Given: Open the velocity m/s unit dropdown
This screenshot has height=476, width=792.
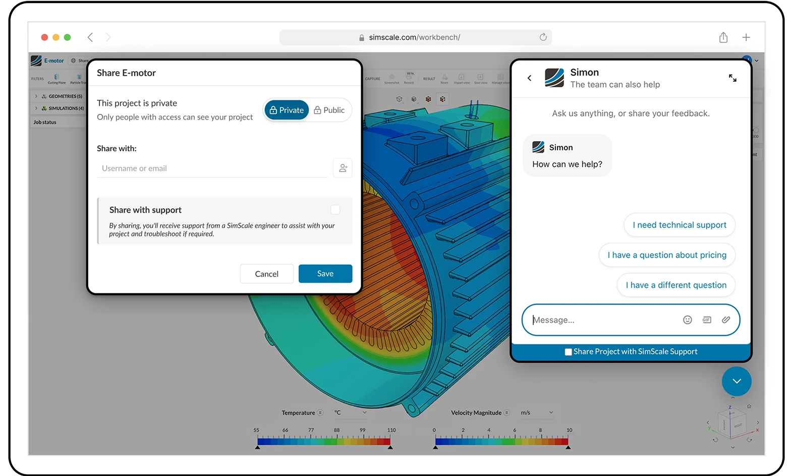Looking at the screenshot, I should 551,412.
